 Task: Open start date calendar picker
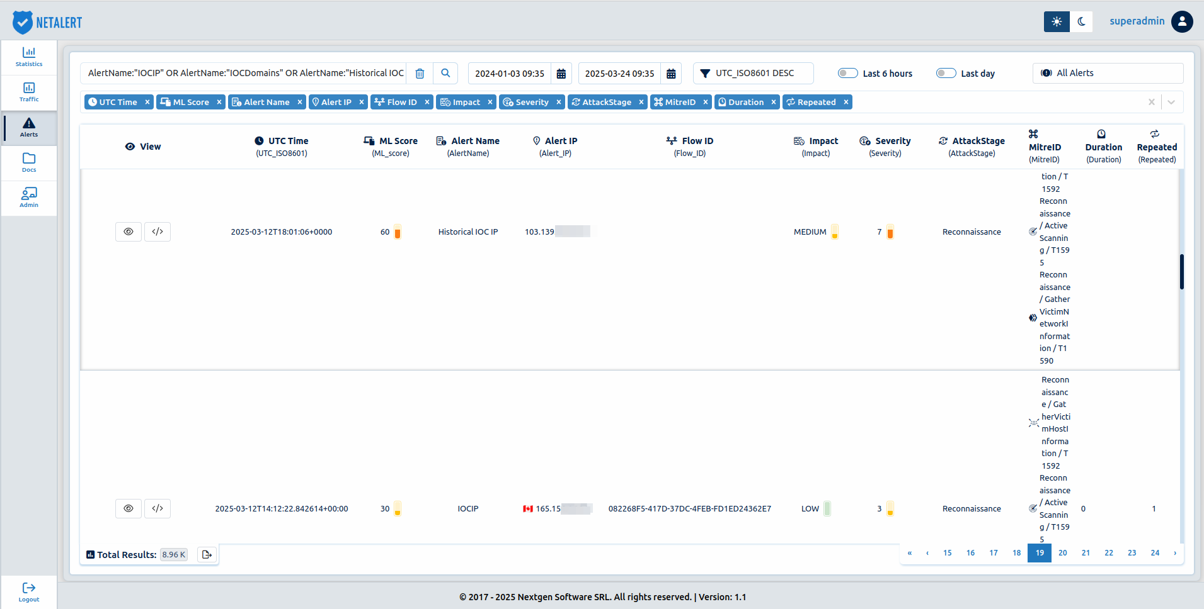coord(561,74)
